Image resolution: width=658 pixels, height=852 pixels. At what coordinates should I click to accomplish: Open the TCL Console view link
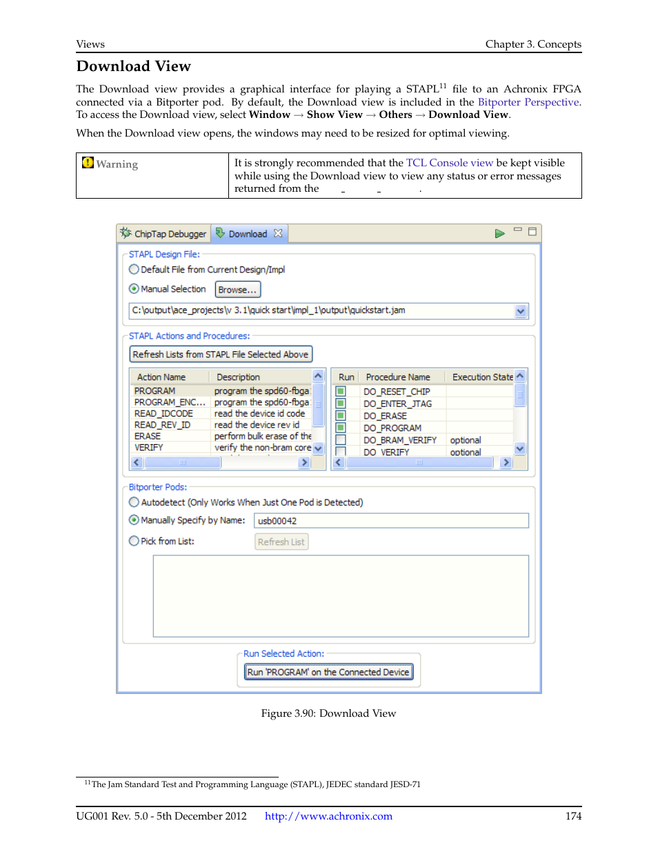pyautogui.click(x=449, y=162)
